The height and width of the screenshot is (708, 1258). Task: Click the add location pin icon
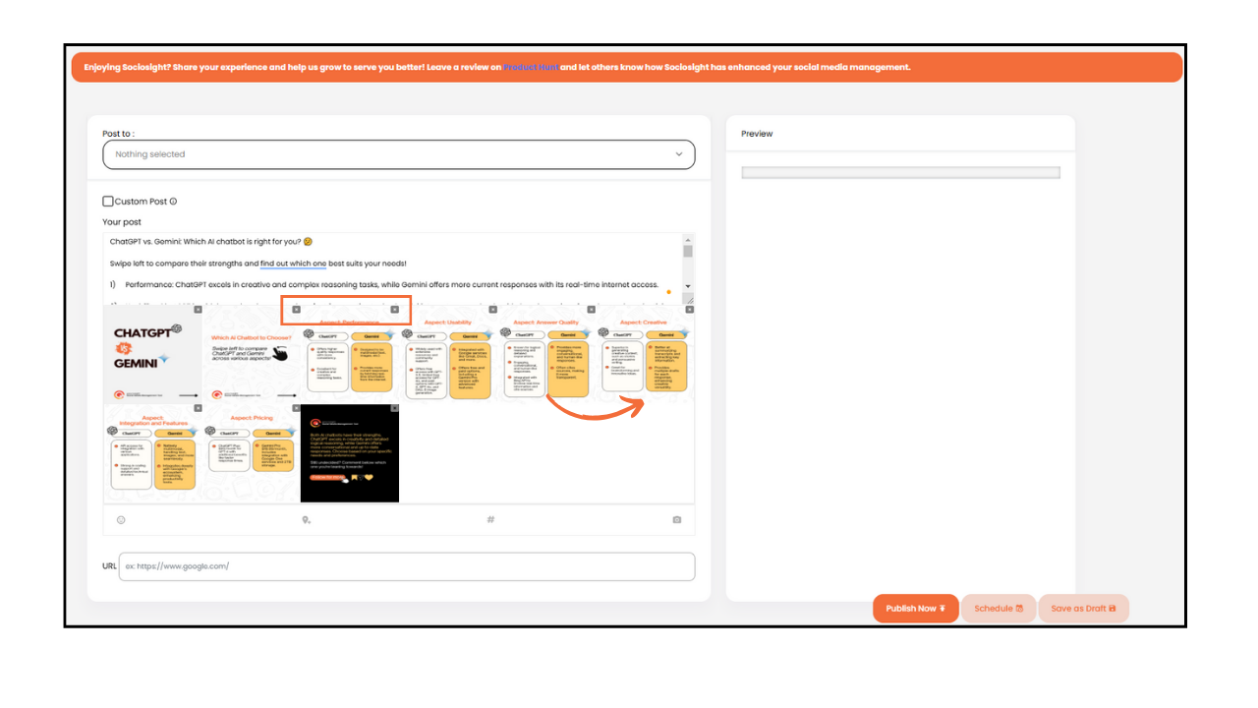[306, 519]
